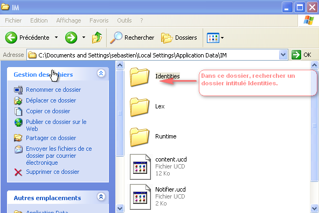
Task: Click task pane scrollbar down arrow
Action: point(120,208)
